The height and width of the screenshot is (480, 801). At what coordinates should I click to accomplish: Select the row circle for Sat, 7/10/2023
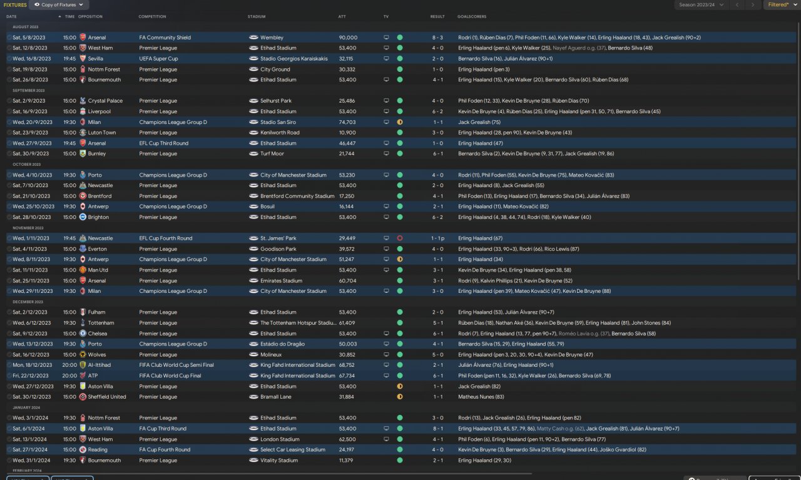click(x=9, y=185)
